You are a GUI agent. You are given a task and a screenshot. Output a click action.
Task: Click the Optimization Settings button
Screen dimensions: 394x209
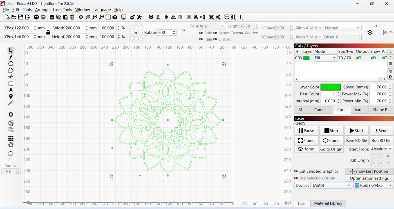[369, 178]
